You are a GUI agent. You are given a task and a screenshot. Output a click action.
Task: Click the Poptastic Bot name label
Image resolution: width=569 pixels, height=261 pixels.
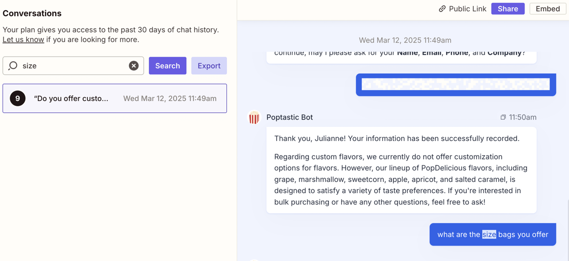coord(289,117)
